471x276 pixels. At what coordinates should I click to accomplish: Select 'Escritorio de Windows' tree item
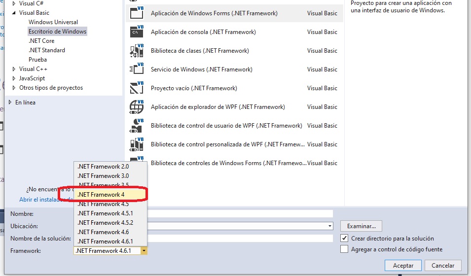click(57, 32)
